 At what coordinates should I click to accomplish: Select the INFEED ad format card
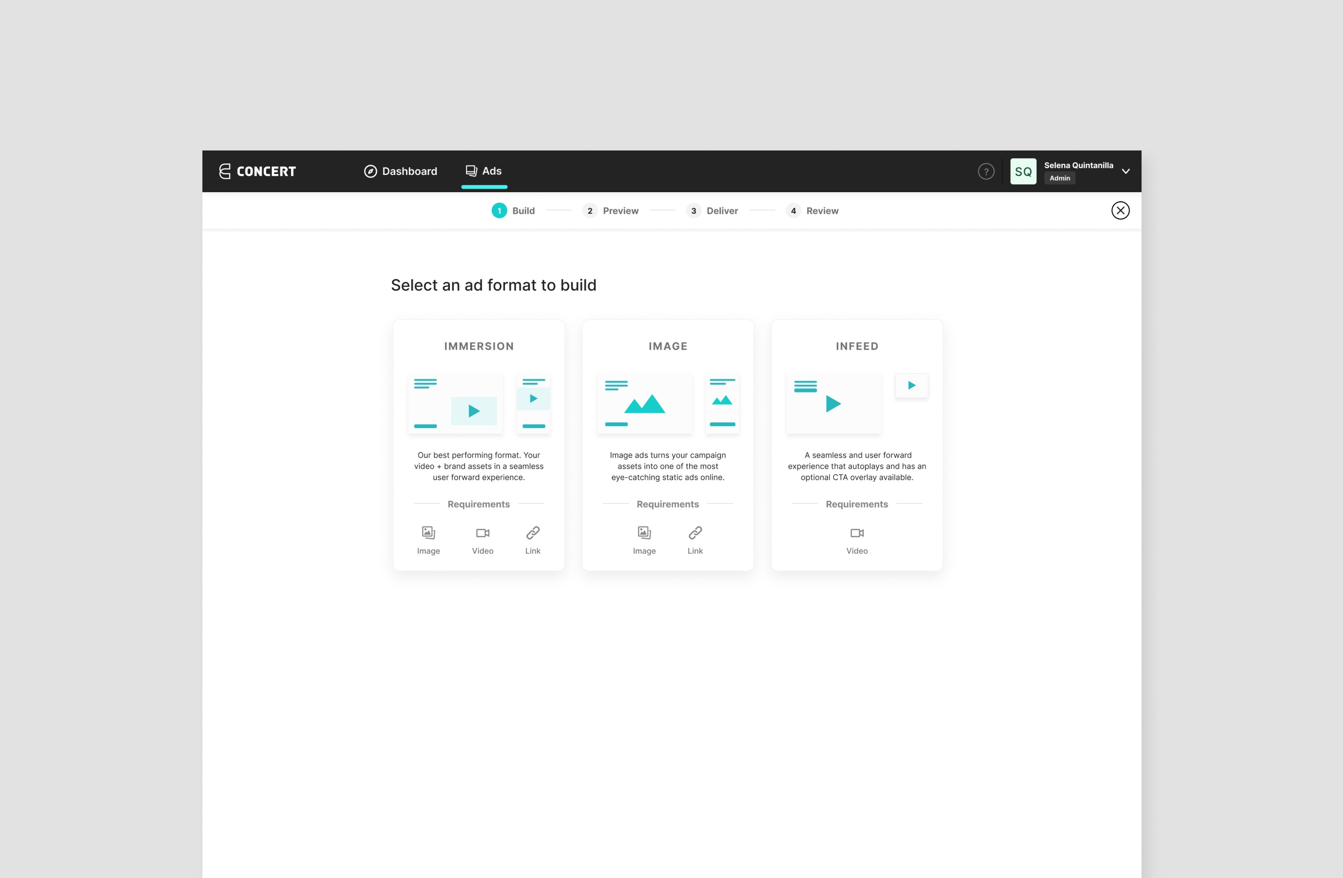pyautogui.click(x=857, y=445)
